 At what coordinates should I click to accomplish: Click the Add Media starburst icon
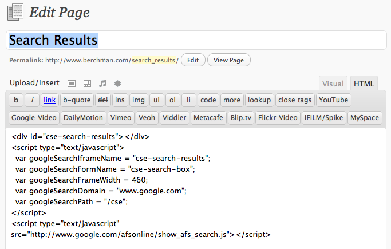(117, 84)
